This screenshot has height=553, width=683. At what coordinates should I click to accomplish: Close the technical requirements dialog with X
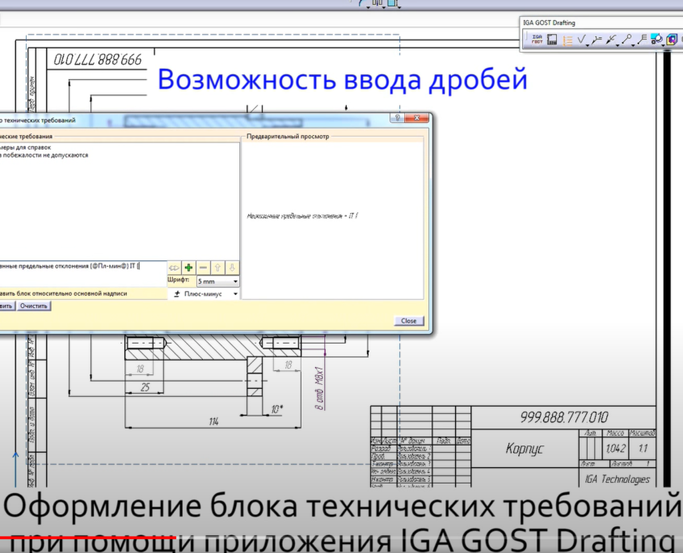pyautogui.click(x=417, y=118)
